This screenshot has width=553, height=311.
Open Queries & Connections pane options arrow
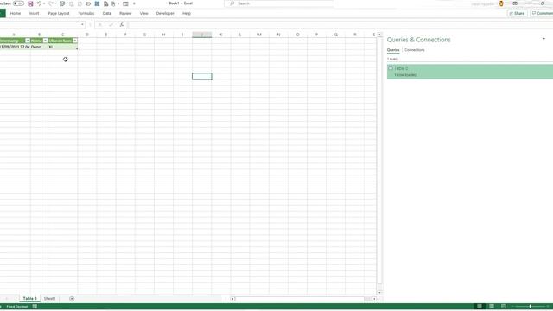tap(543, 39)
